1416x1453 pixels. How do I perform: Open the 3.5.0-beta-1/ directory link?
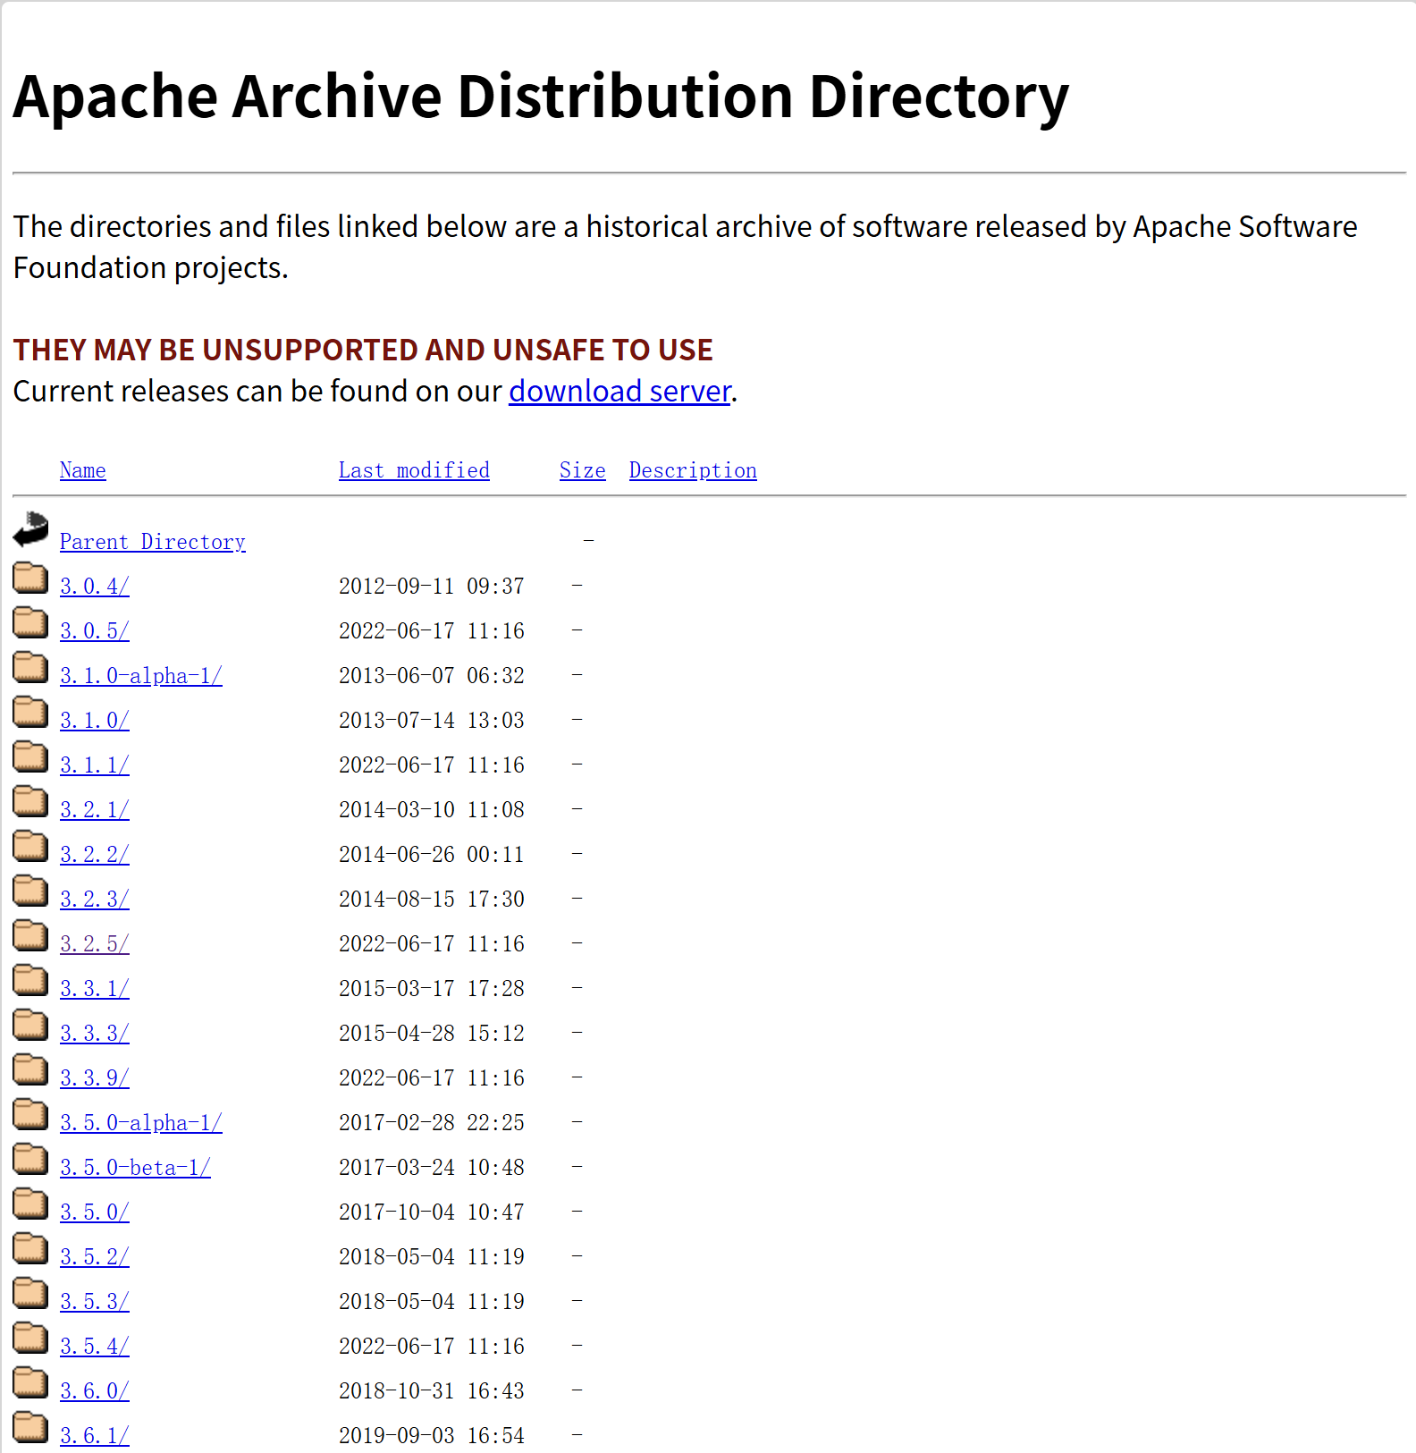(x=136, y=1168)
